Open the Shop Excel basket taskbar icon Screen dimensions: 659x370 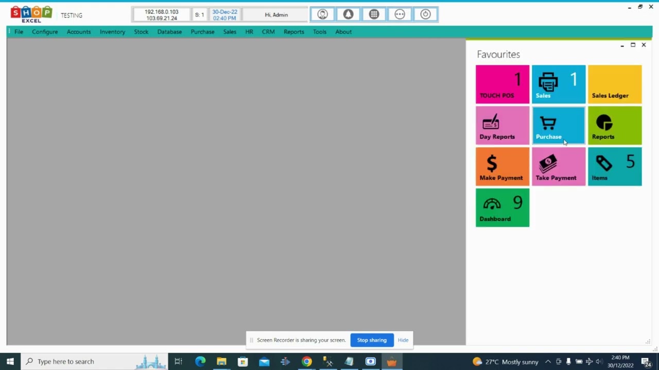coord(392,361)
